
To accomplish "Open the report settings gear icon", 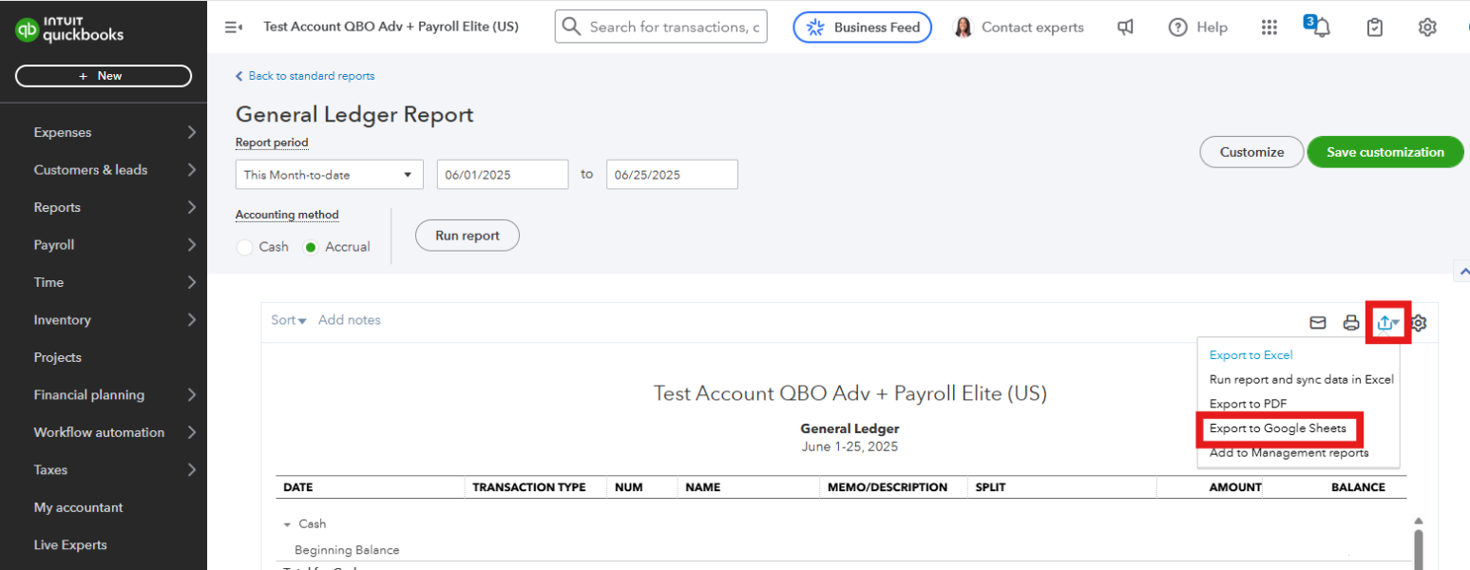I will [x=1419, y=323].
